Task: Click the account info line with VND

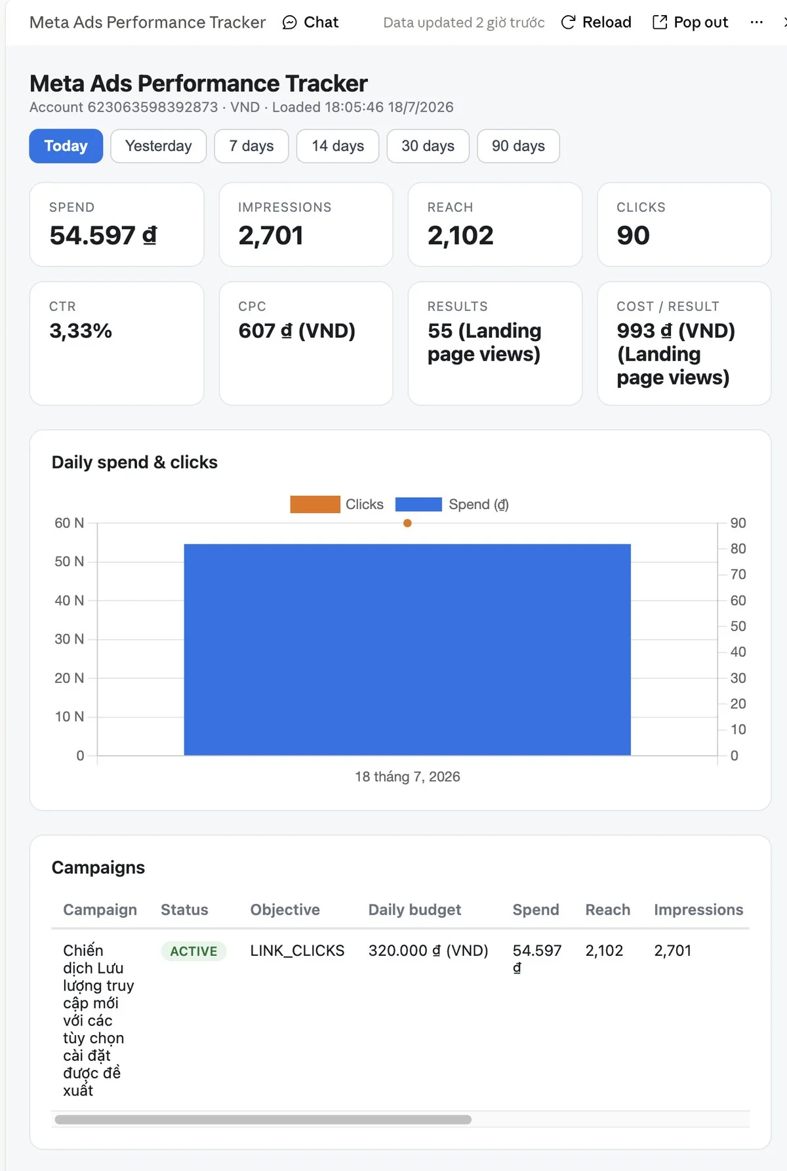Action: 241,107
